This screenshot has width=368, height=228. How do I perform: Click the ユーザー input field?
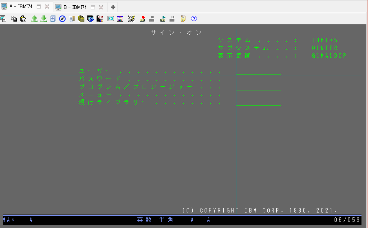(259, 71)
